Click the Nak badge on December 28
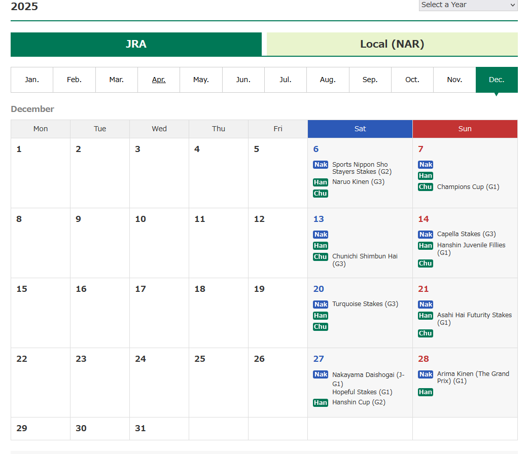Screen dimensions: 528x454 pos(426,374)
